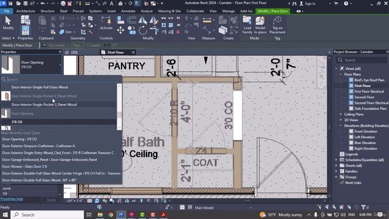Open Front Elevation in Project Browser

click(366, 131)
